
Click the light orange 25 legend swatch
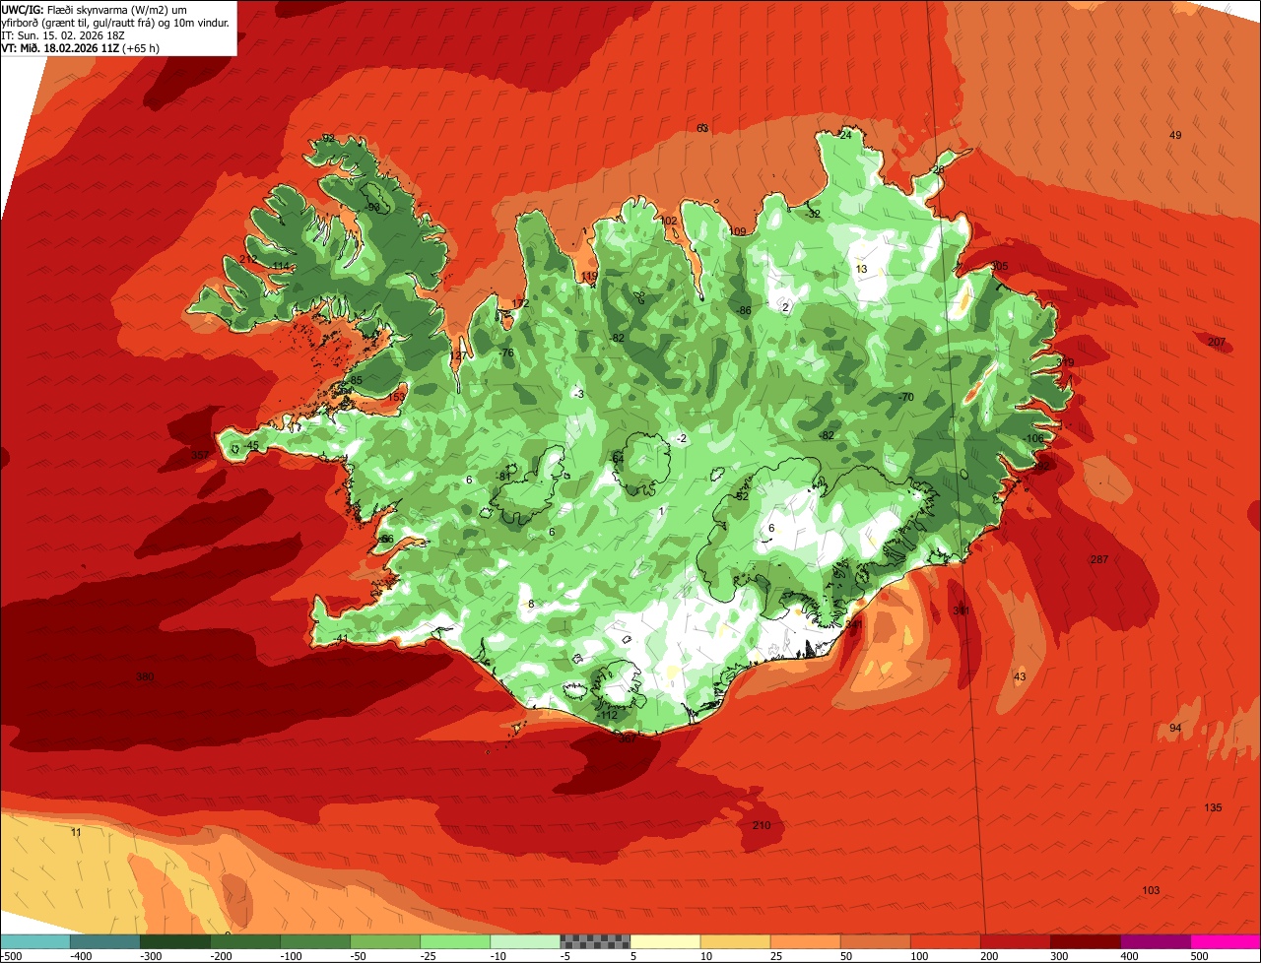pyautogui.click(x=805, y=941)
